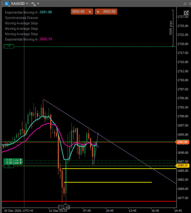
Task: Click the large pop-out icon inside the chart
Action: pyautogui.click(x=186, y=13)
